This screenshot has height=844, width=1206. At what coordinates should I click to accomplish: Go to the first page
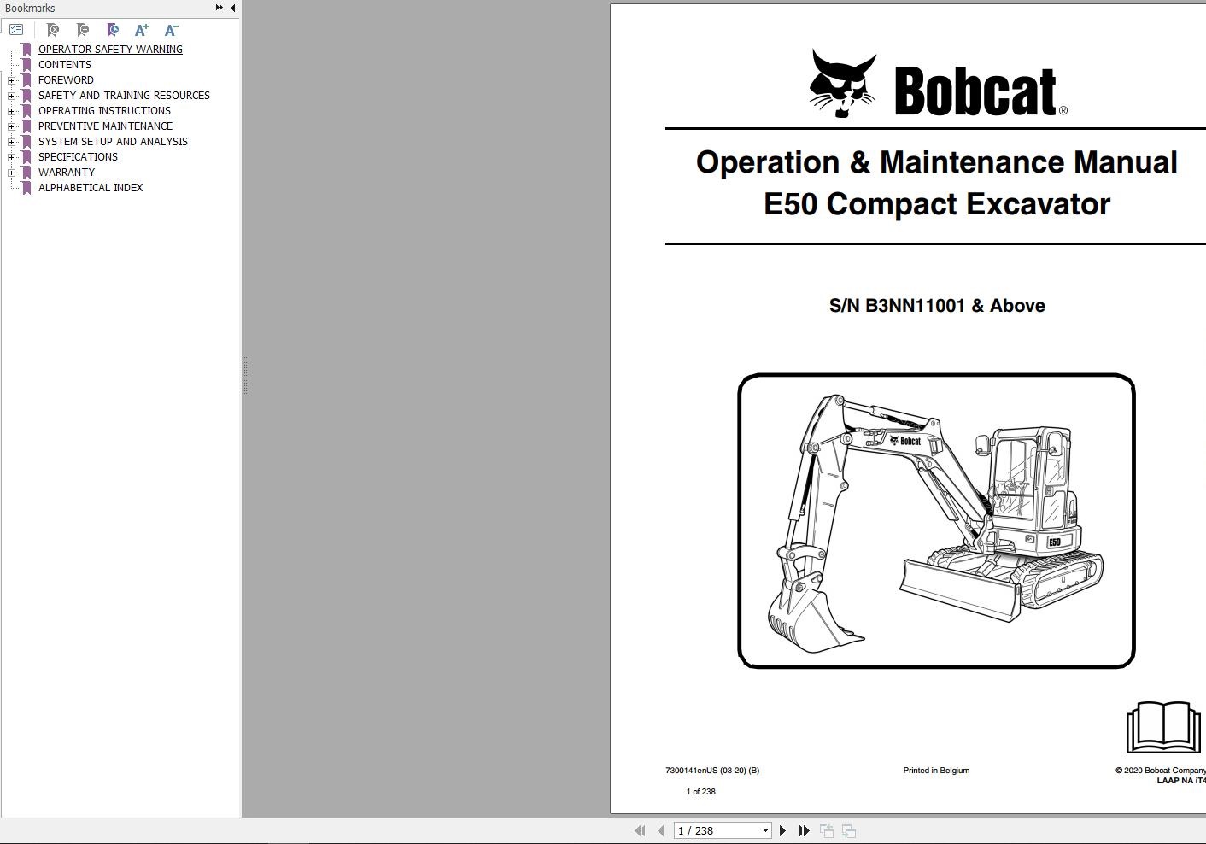click(640, 830)
